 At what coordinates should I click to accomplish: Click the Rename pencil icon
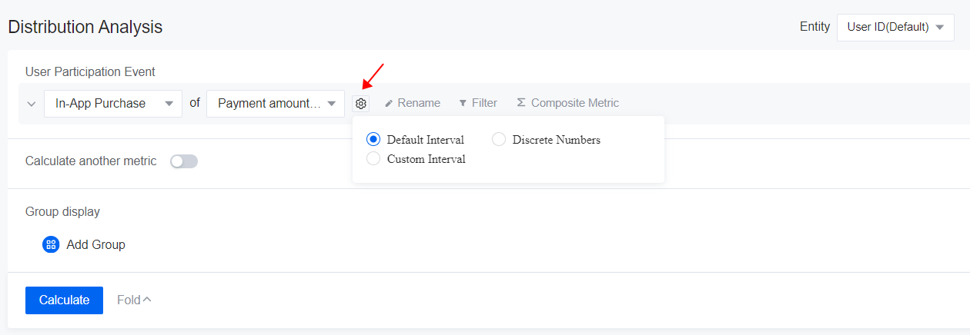click(389, 104)
